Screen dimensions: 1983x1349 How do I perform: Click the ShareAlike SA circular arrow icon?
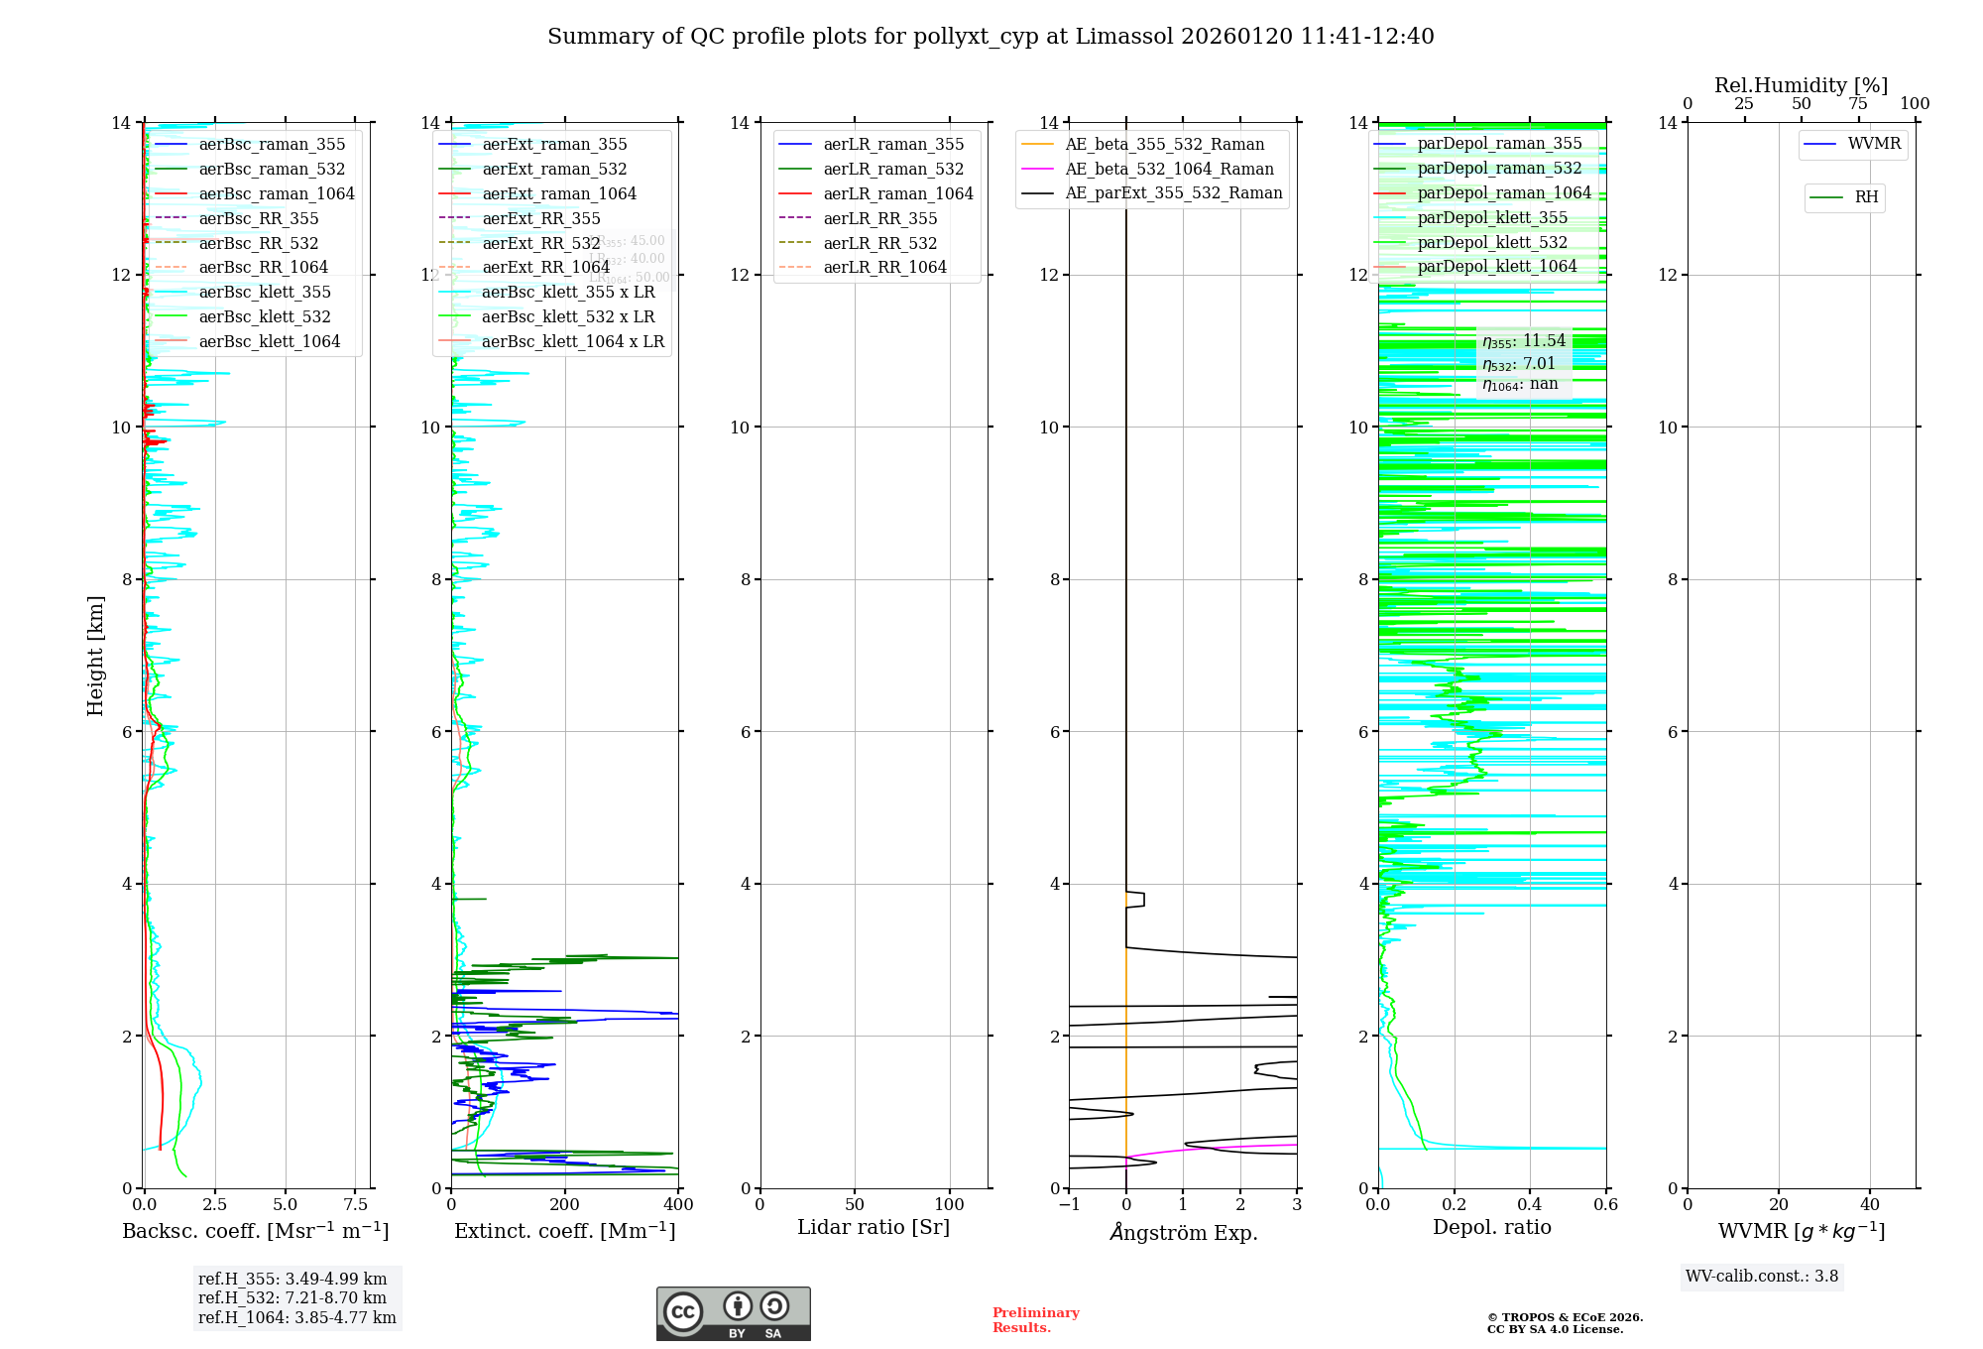(774, 1305)
